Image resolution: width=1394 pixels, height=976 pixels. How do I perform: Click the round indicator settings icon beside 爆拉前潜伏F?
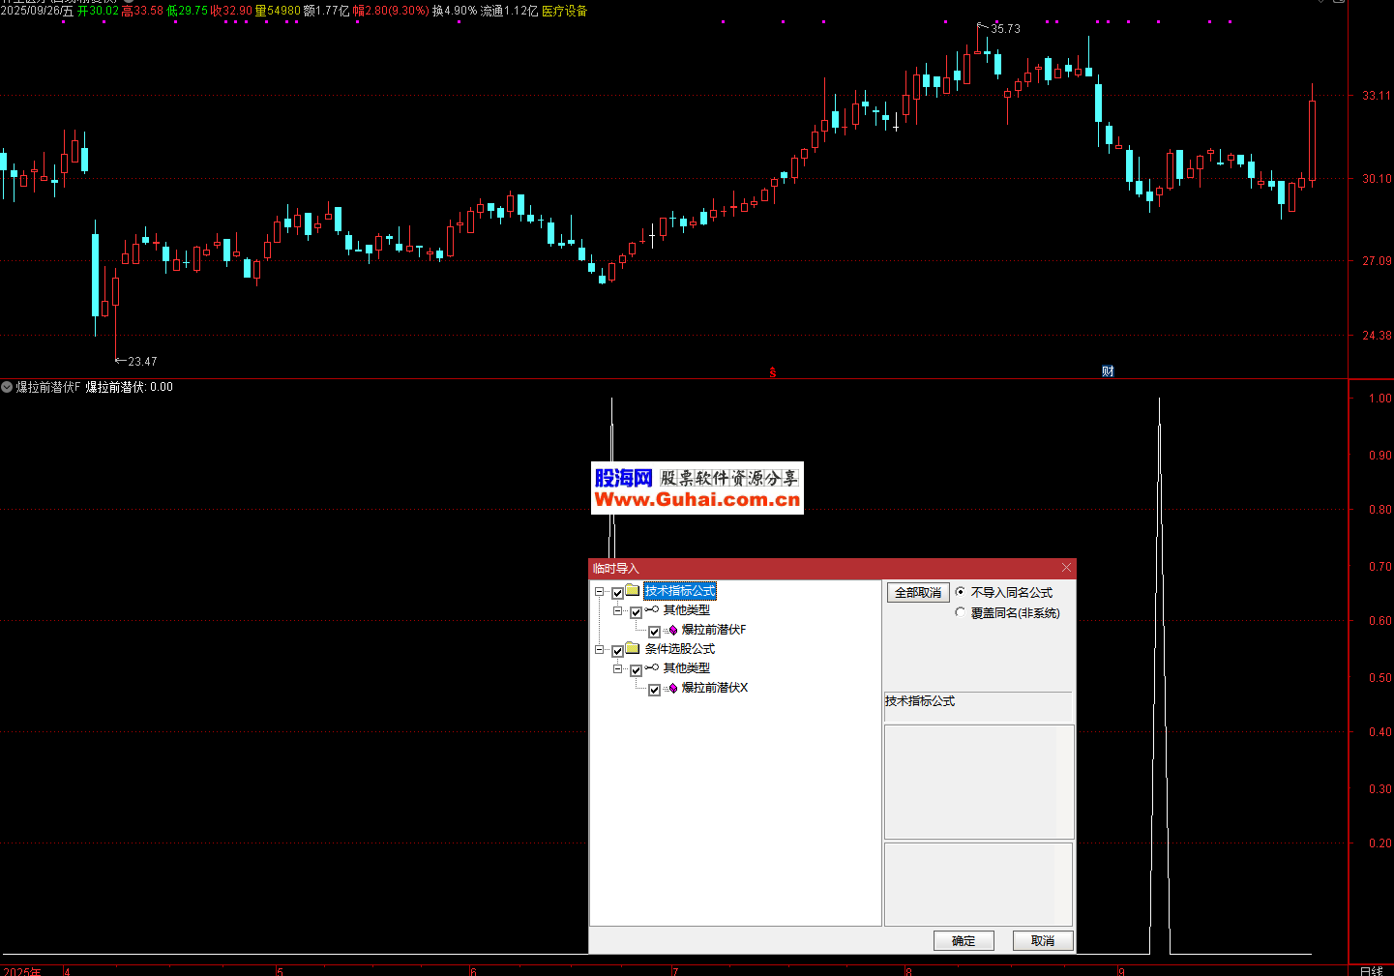pyautogui.click(x=7, y=387)
